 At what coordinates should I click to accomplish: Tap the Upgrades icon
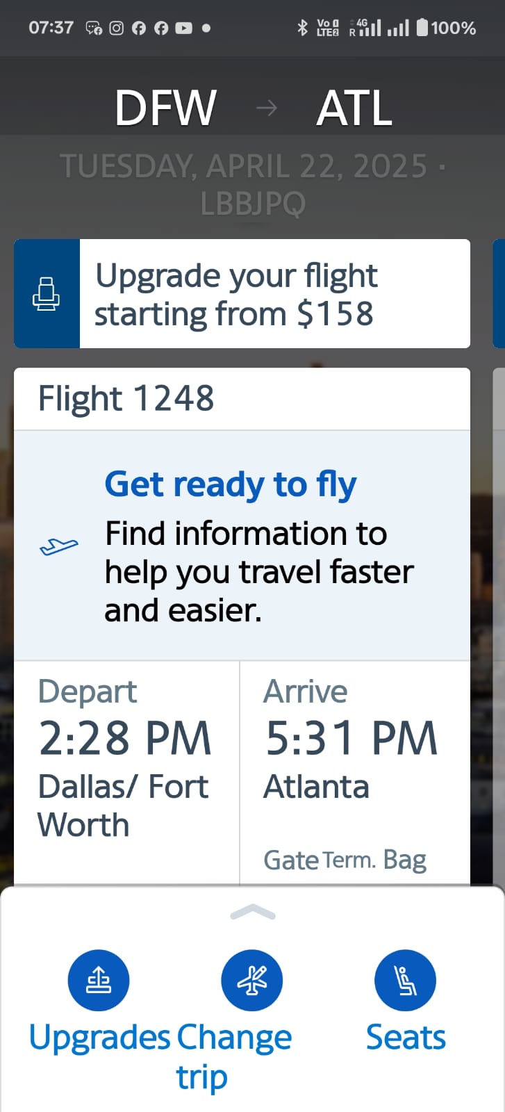click(99, 979)
